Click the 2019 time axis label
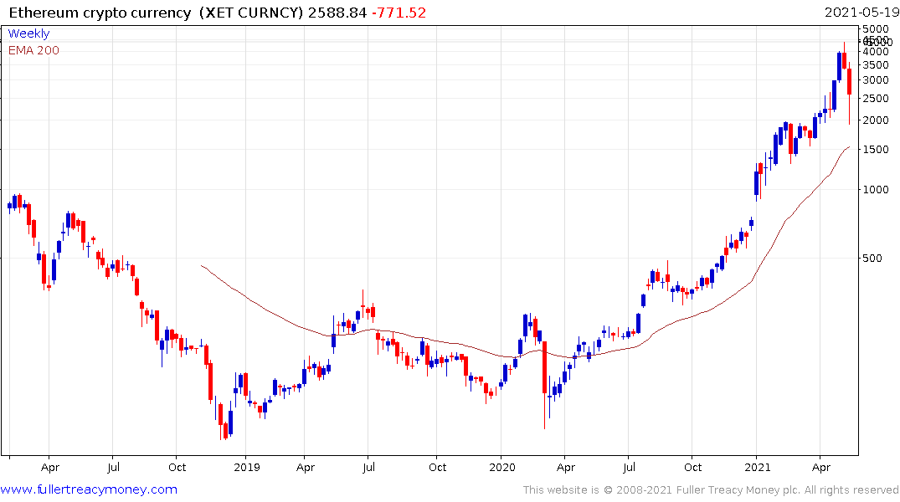Viewport: 900px width, 502px height. [x=247, y=468]
